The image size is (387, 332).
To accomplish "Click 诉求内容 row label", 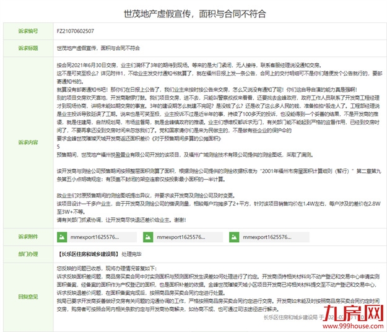I will 28,142.
